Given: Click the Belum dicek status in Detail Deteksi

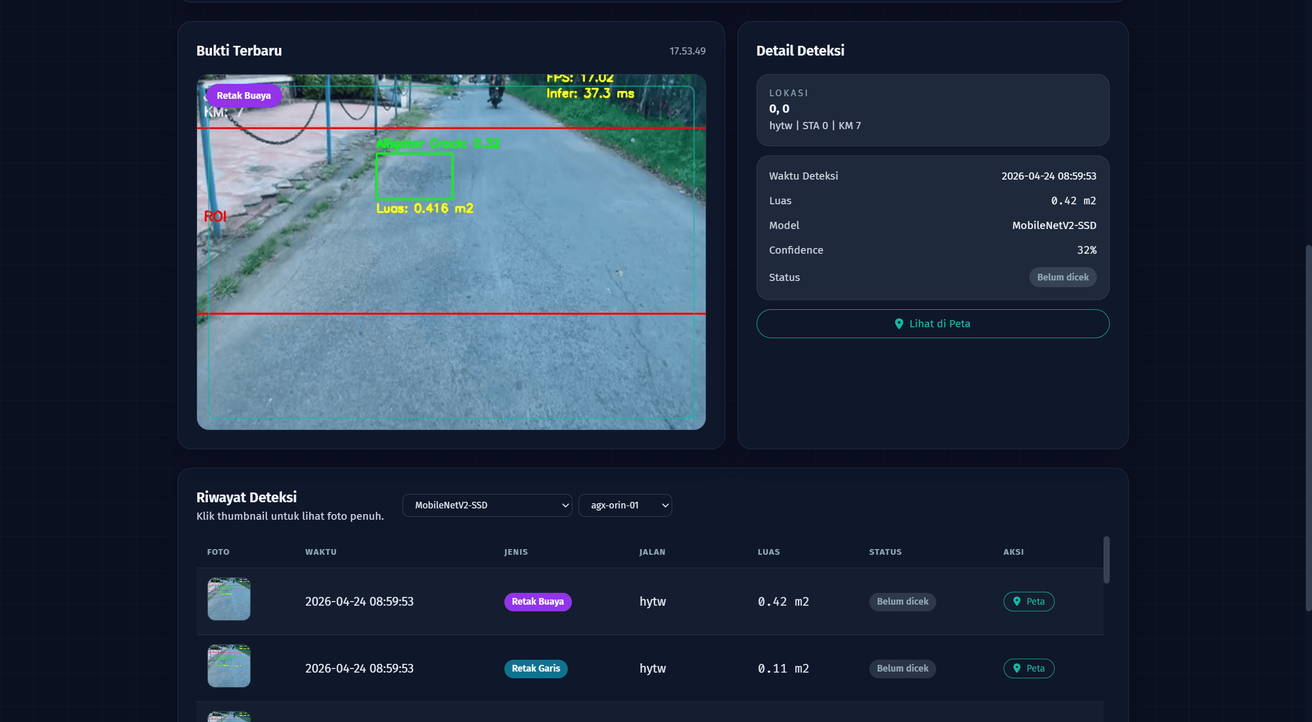Looking at the screenshot, I should pos(1062,277).
